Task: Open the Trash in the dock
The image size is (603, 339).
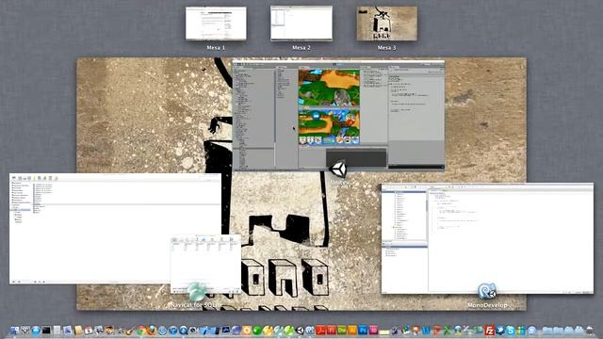Action: 590,331
